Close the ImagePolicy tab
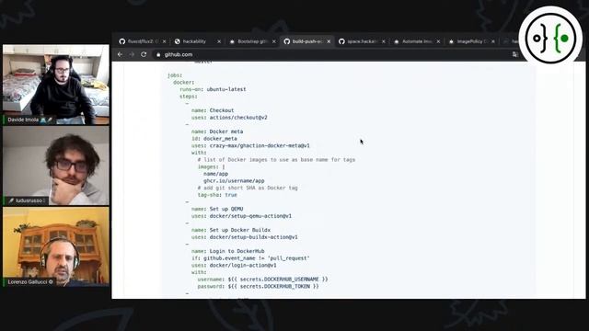 (x=493, y=41)
